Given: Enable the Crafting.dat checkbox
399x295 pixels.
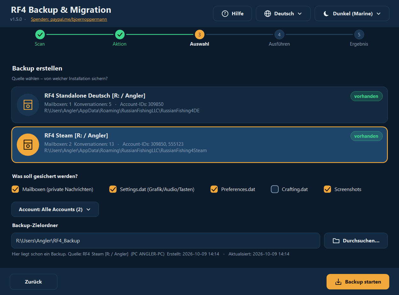Looking at the screenshot, I should (275, 189).
